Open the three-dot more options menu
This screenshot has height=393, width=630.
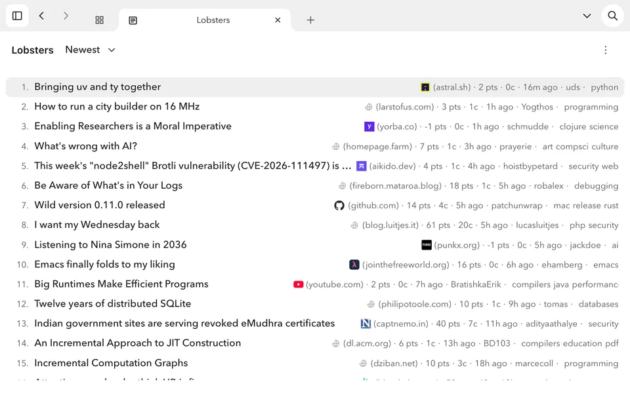606,50
